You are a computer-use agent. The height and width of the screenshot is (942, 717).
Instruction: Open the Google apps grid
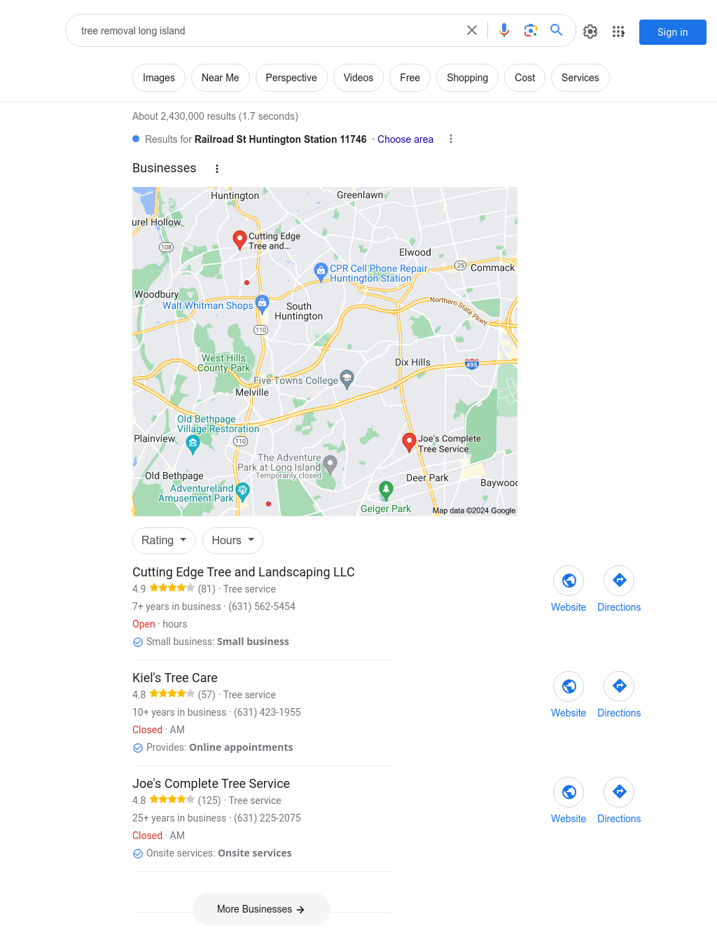618,32
